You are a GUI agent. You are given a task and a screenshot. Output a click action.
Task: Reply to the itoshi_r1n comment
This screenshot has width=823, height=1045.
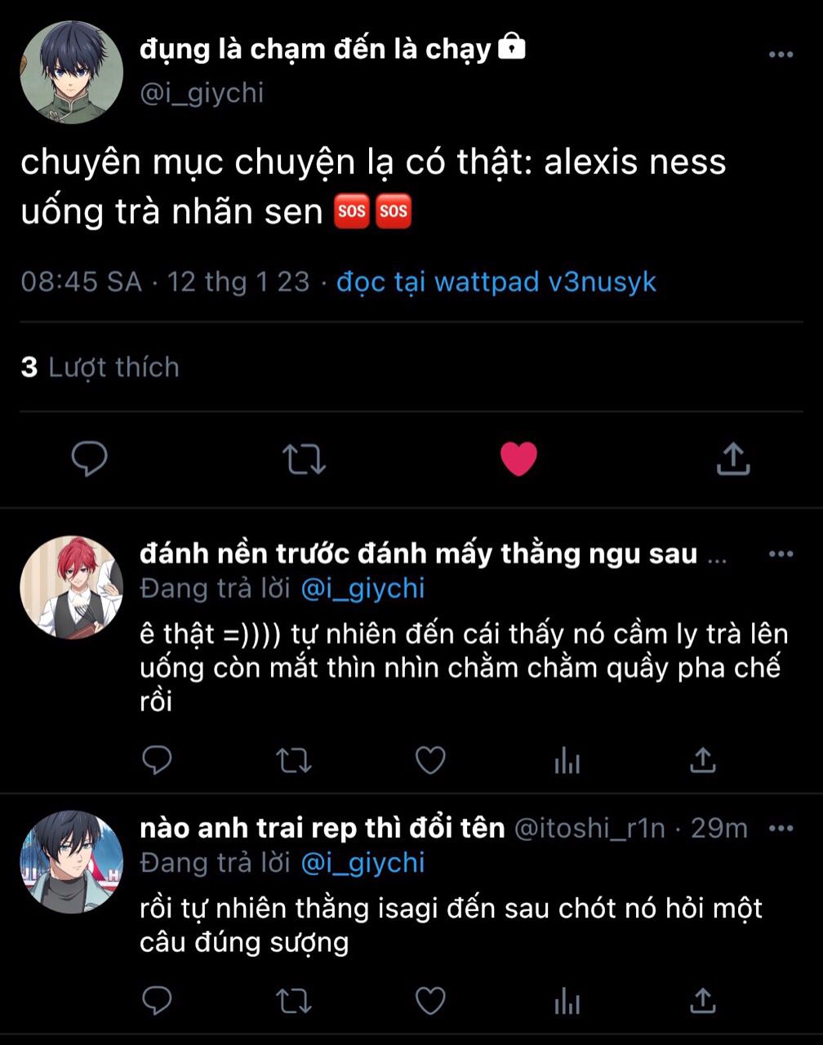157,1001
